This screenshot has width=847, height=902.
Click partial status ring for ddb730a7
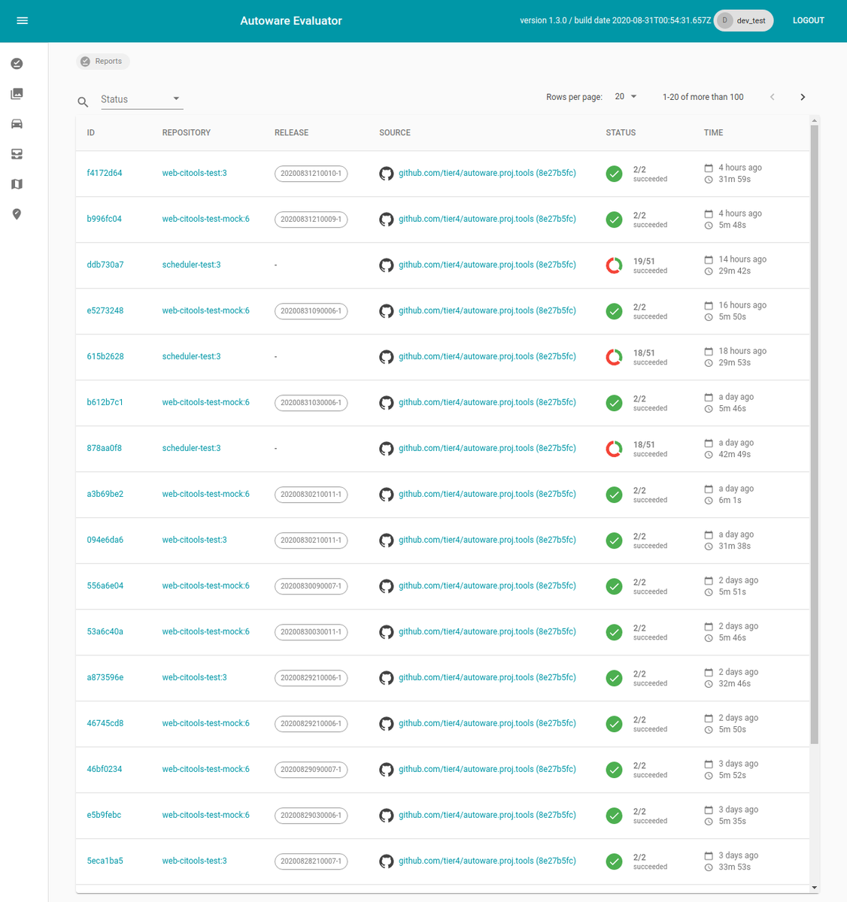(615, 265)
